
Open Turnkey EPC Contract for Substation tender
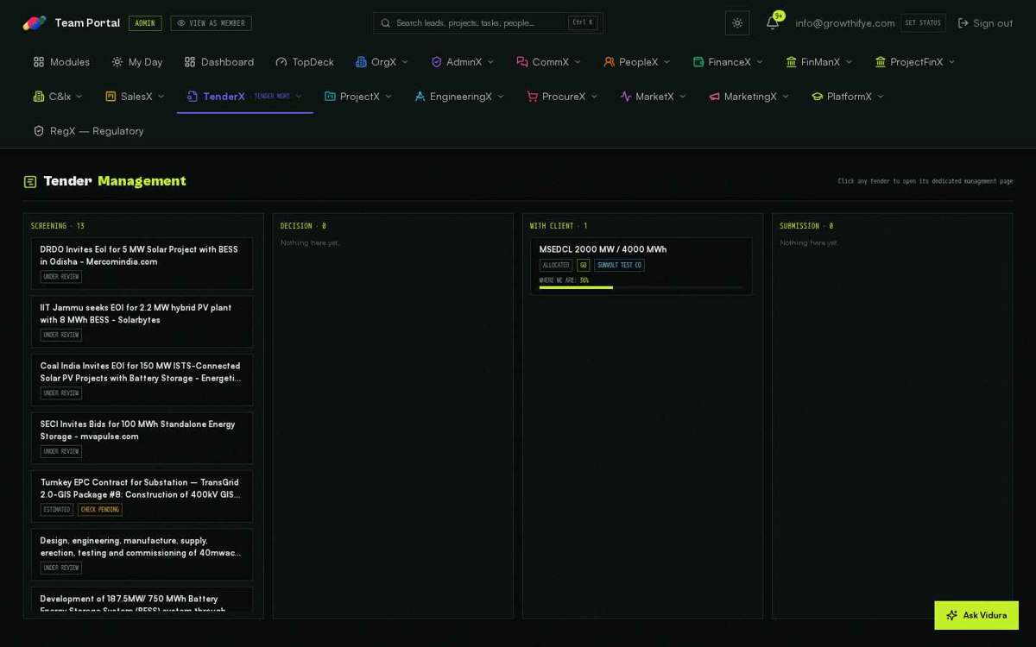coord(142,496)
